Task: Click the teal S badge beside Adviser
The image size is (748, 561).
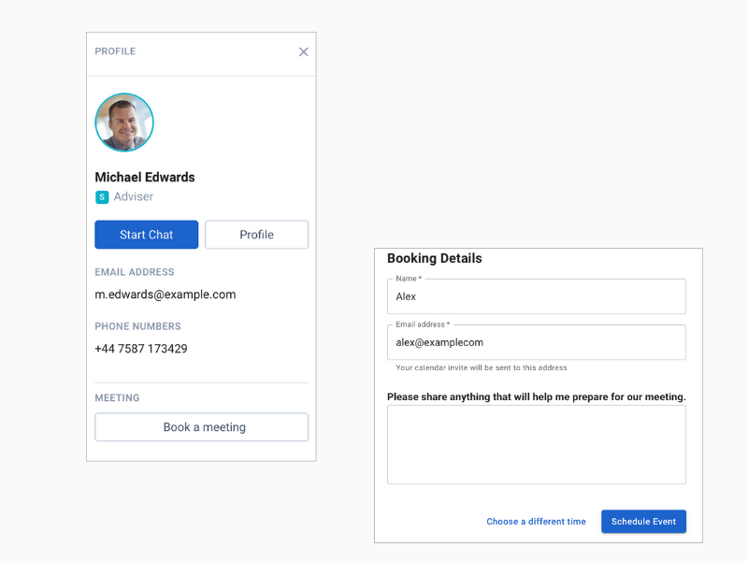Action: (x=102, y=197)
